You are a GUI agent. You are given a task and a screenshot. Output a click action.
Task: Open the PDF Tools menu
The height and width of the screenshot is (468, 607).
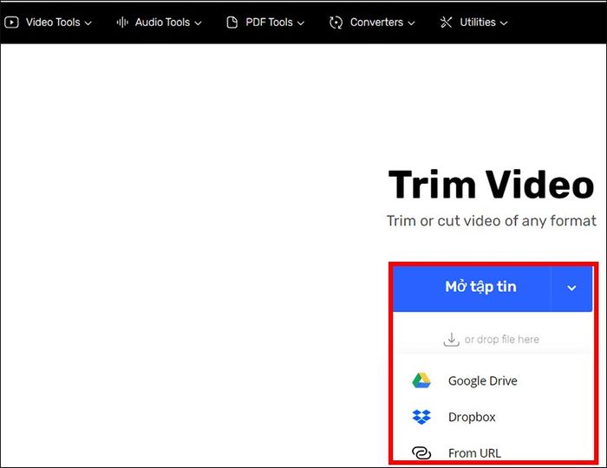[x=265, y=23]
